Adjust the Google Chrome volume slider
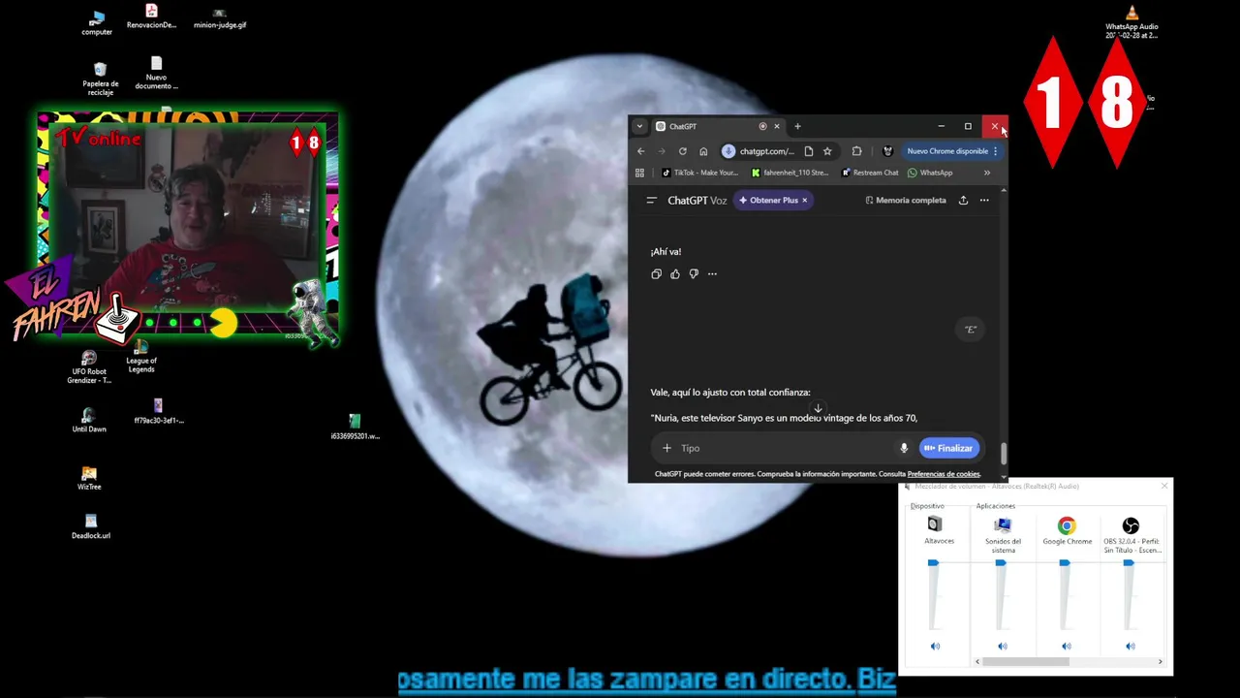The image size is (1240, 698). (x=1065, y=562)
